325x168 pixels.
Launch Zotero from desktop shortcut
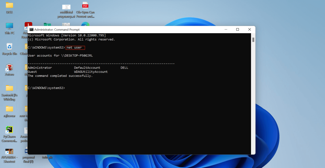(9, 70)
